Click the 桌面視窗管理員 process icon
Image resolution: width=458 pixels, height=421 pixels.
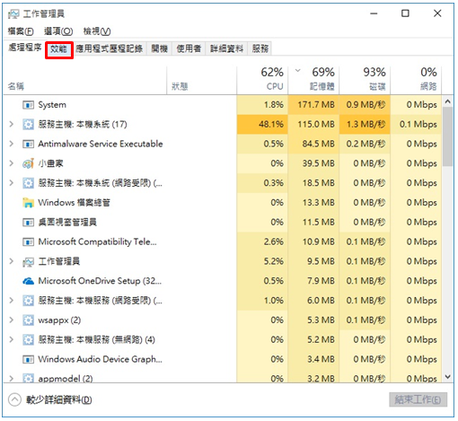28,223
